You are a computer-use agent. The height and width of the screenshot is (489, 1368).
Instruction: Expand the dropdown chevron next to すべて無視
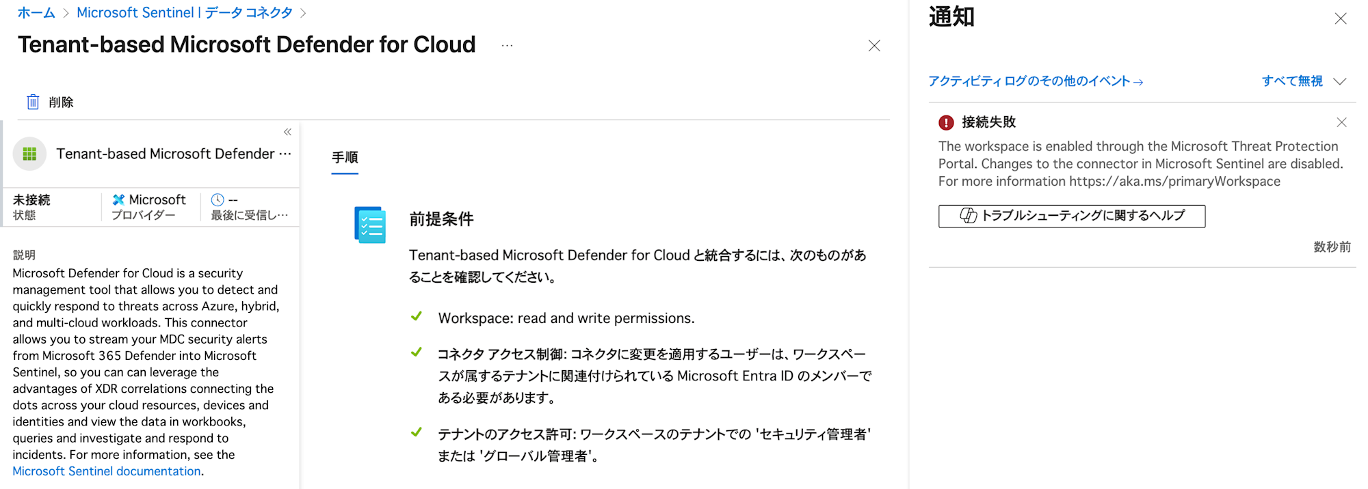click(x=1340, y=81)
